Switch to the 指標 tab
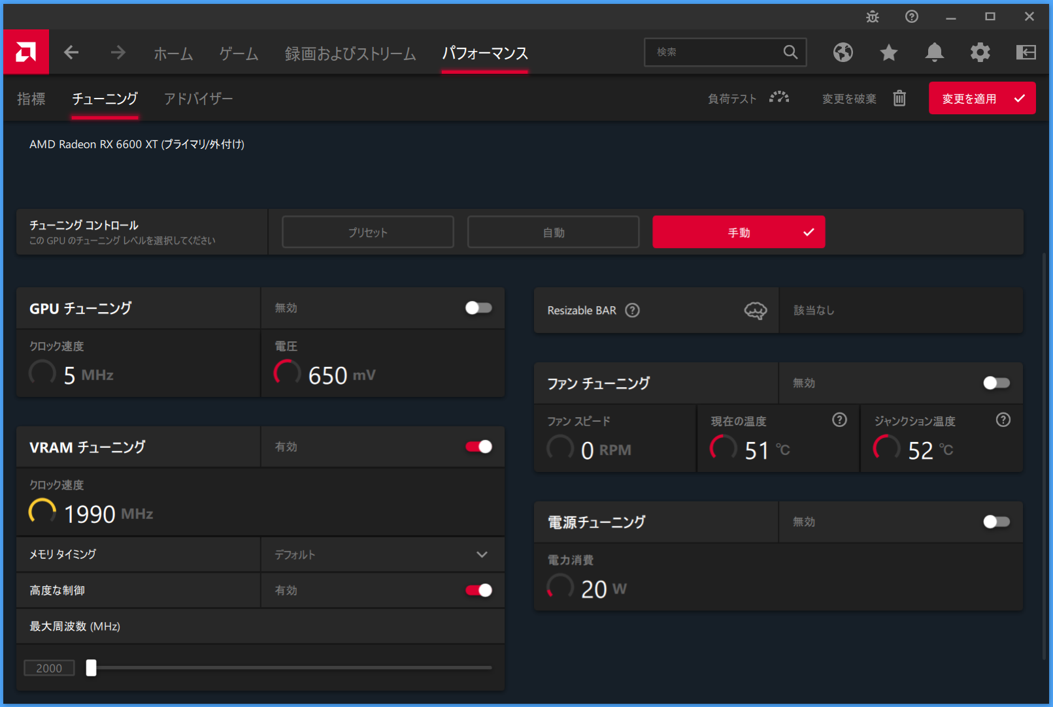This screenshot has width=1053, height=707. tap(31, 99)
